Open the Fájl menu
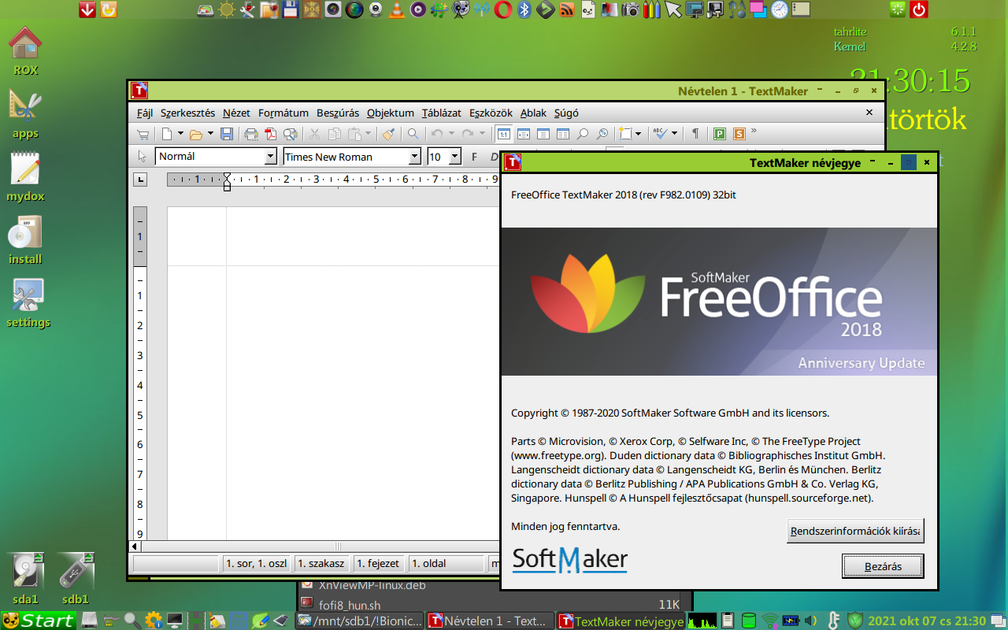The height and width of the screenshot is (630, 1008). click(x=145, y=113)
